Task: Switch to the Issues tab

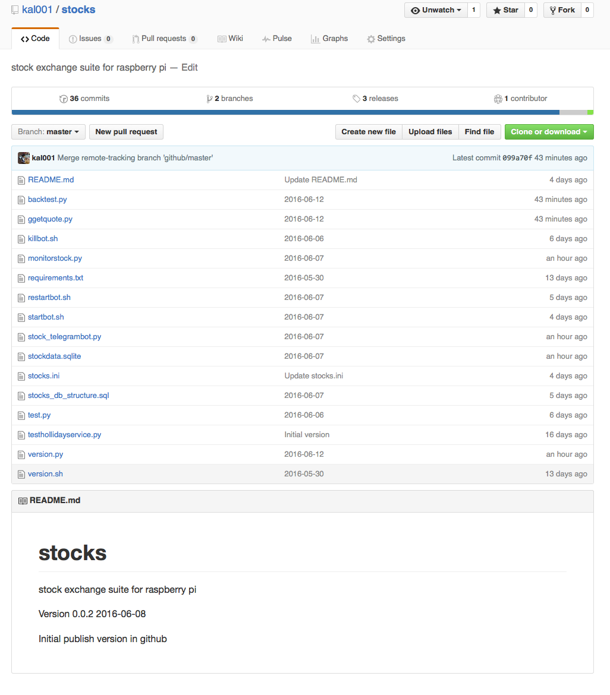Action: [90, 38]
